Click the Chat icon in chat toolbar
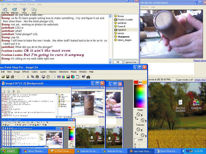Image resolution: width=206 pixels, height=154 pixels. [x=34, y=11]
